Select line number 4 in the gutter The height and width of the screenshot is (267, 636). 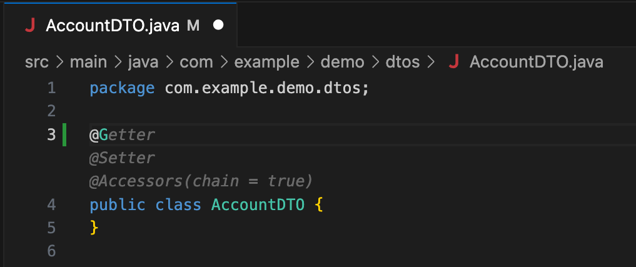pyautogui.click(x=51, y=204)
